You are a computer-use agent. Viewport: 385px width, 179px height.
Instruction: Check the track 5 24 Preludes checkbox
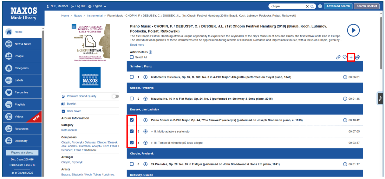pos(132,164)
